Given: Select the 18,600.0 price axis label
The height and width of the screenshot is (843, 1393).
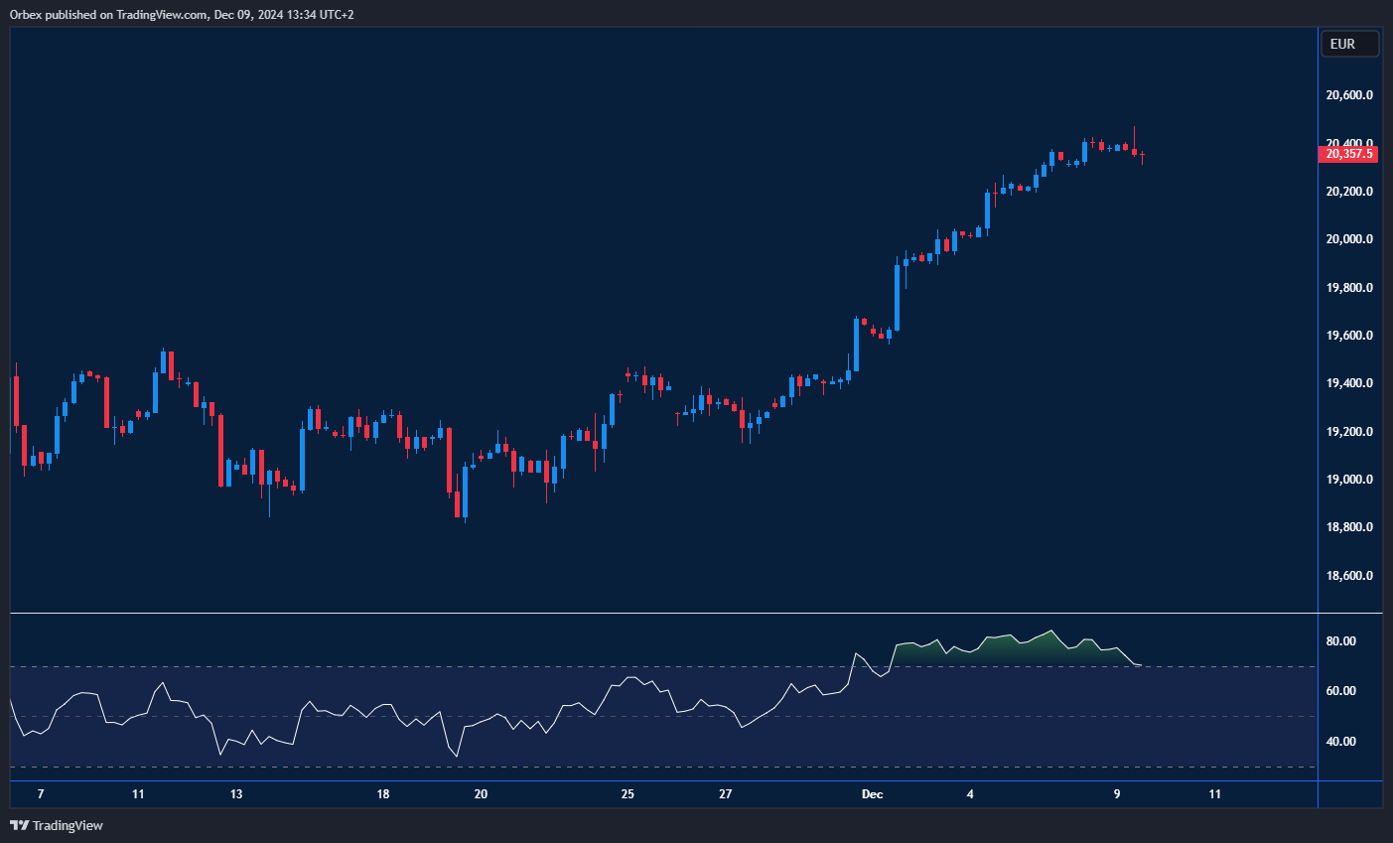Looking at the screenshot, I should [x=1349, y=576].
